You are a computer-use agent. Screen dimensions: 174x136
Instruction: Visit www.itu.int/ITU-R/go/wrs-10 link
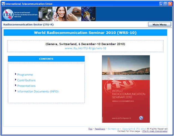[x=85, y=48]
